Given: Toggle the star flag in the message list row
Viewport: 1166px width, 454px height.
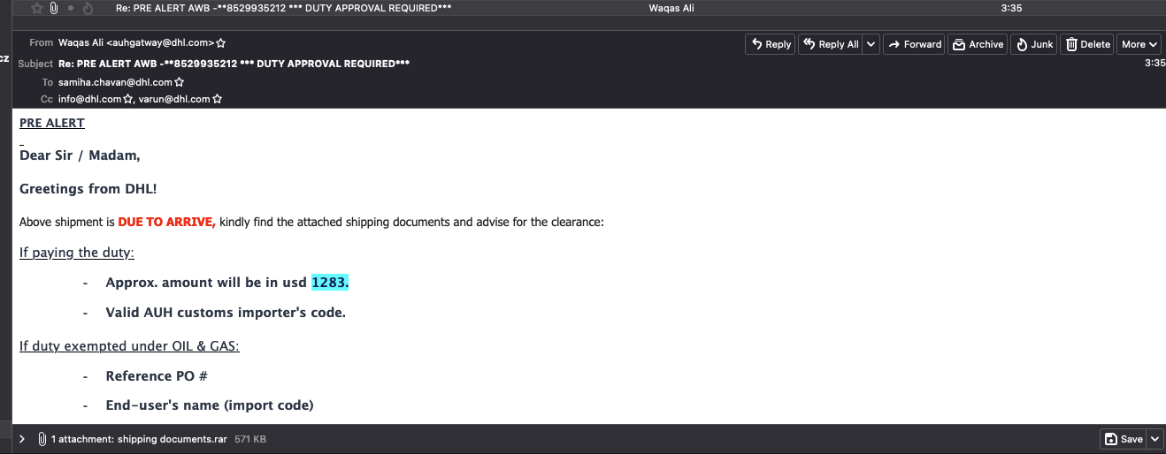Looking at the screenshot, I should [37, 8].
